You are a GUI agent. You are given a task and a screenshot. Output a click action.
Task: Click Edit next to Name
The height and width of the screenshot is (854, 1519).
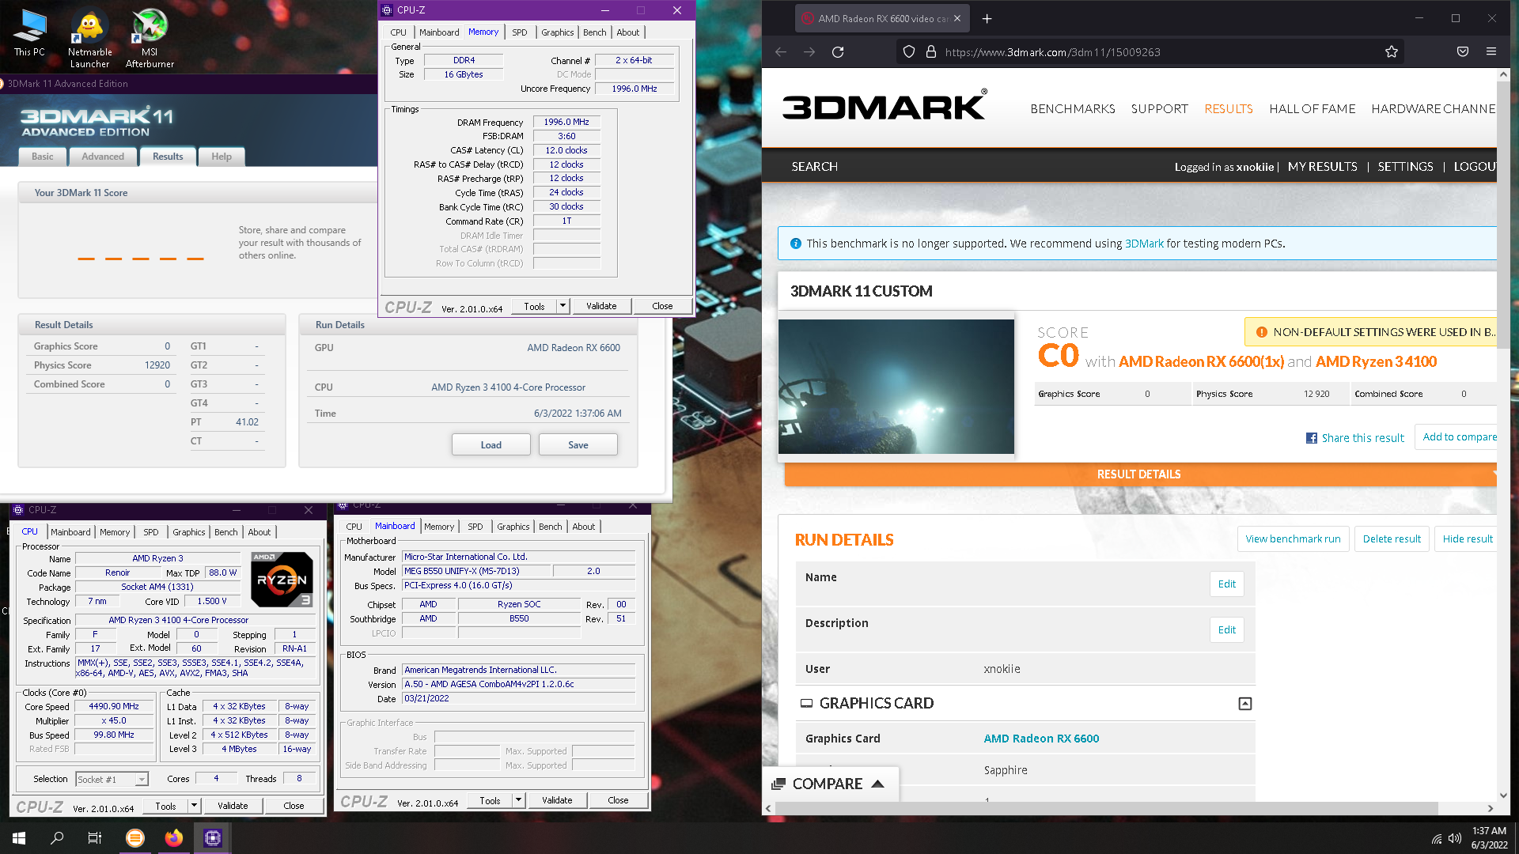[x=1226, y=584]
